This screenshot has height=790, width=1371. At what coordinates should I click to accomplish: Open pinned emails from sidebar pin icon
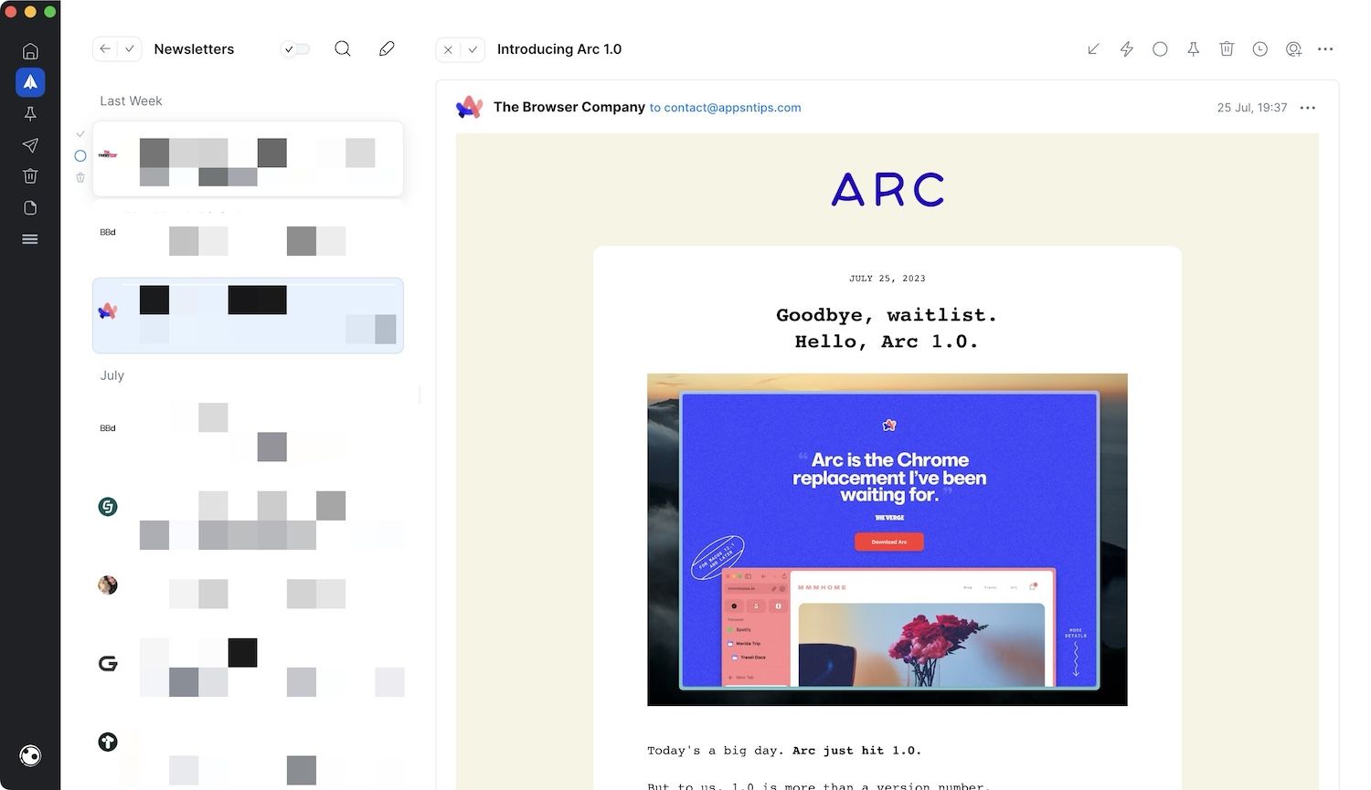[x=30, y=114]
